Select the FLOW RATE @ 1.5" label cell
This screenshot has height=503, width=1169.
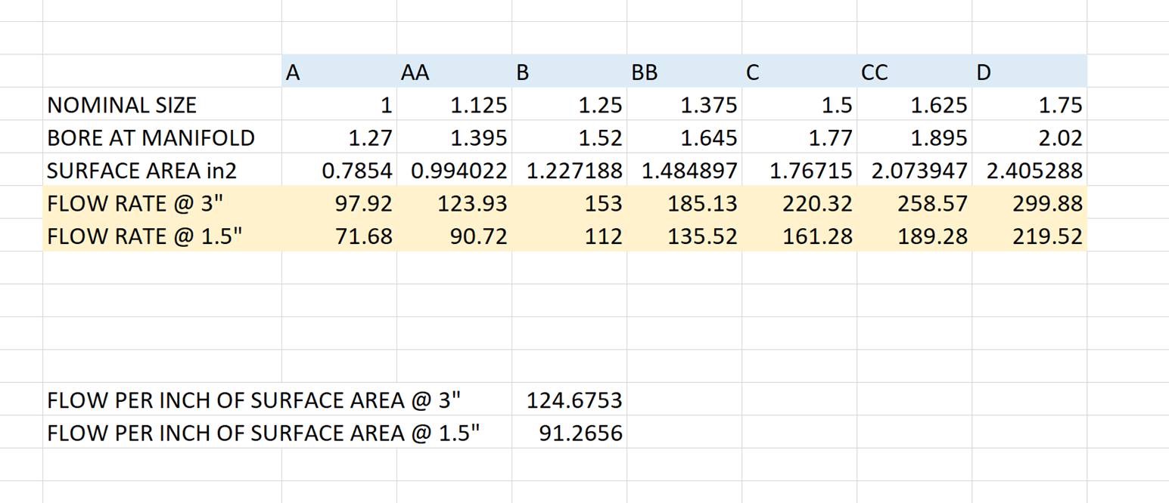coord(144,236)
